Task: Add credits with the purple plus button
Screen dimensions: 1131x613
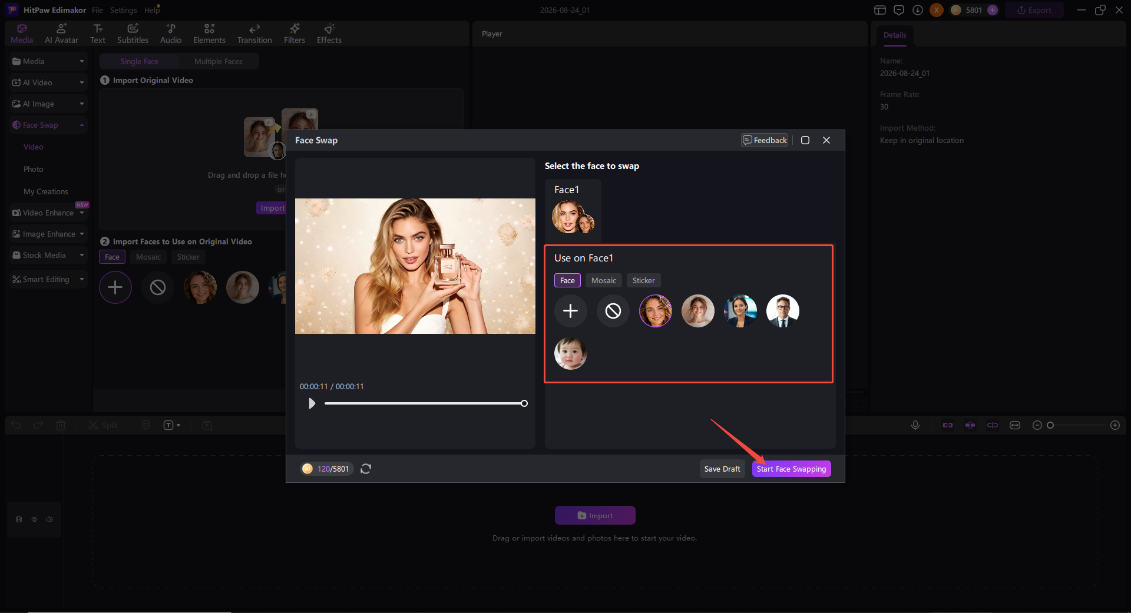Action: pyautogui.click(x=993, y=10)
